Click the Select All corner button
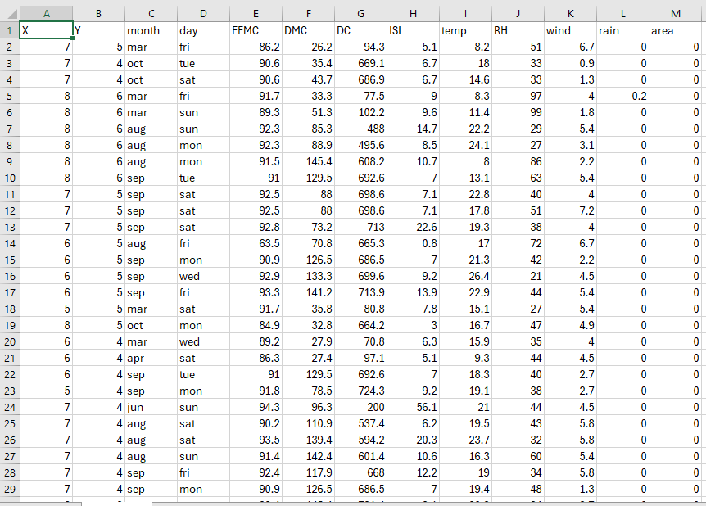This screenshot has width=706, height=506. point(10,13)
